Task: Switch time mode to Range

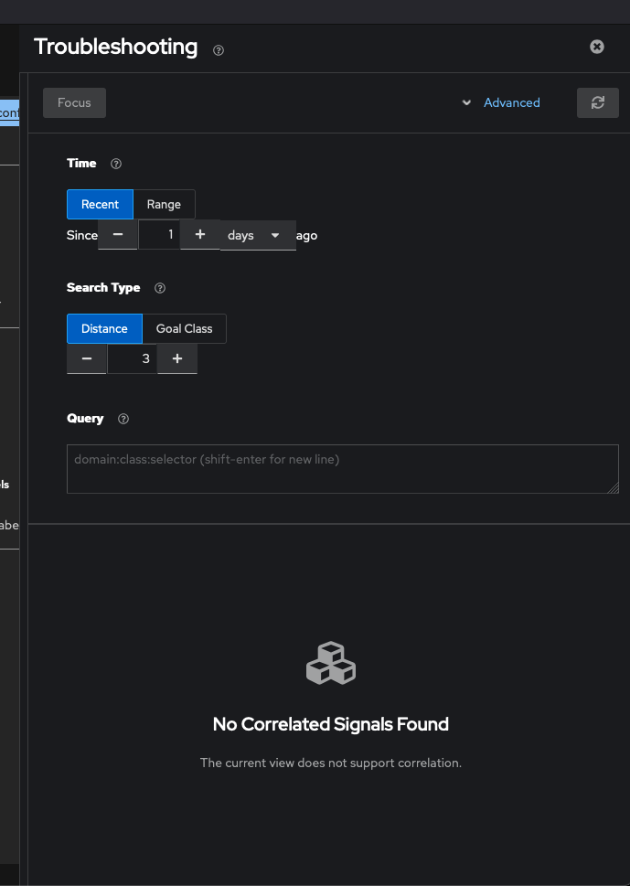Action: tap(164, 204)
